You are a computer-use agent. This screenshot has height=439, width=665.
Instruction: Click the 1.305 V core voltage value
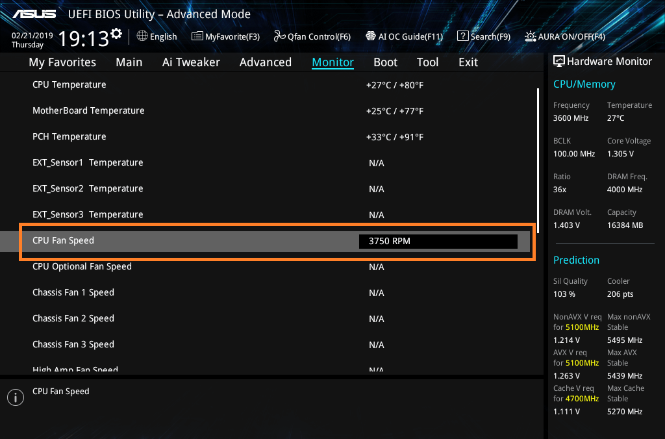pyautogui.click(x=620, y=154)
